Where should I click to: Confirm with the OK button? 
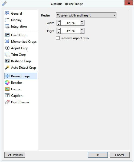(x=98, y=155)
